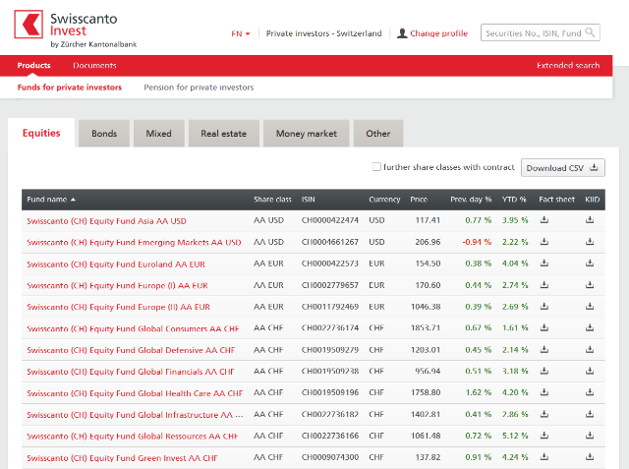Download KIID for Europe (II) AA EUR
This screenshot has width=629, height=469.
coord(590,307)
